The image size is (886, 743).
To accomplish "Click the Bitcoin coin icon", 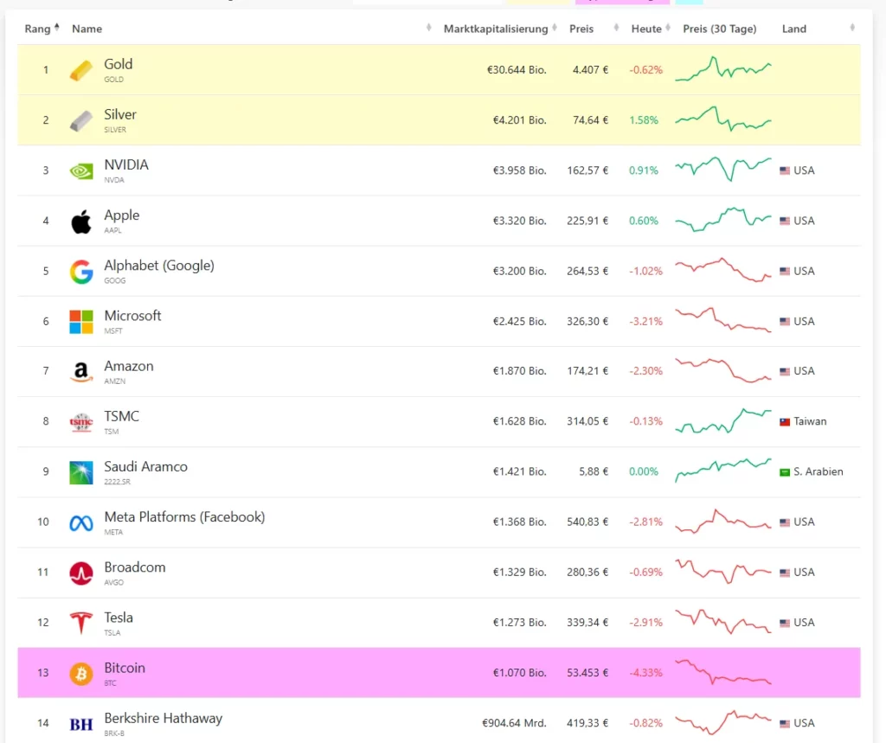I will [81, 673].
